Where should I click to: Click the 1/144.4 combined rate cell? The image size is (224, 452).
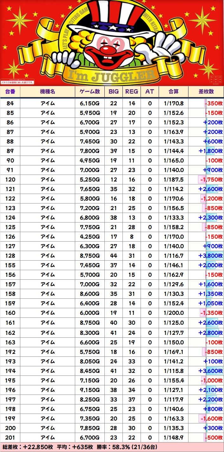click(x=174, y=151)
